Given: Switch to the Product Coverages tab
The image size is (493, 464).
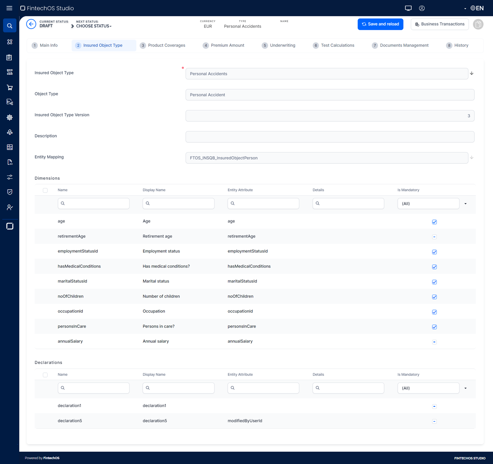Looking at the screenshot, I should click(x=166, y=45).
